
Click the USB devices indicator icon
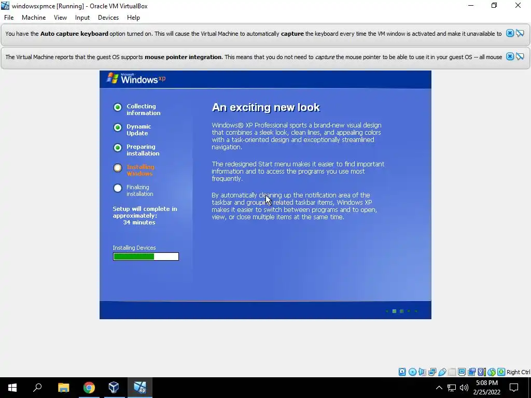click(x=442, y=372)
